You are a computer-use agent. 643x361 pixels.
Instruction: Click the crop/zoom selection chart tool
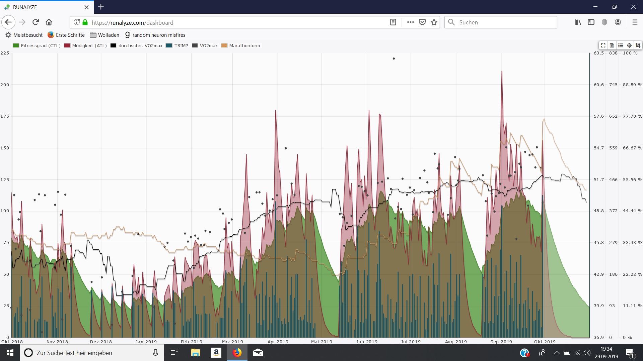[638, 45]
